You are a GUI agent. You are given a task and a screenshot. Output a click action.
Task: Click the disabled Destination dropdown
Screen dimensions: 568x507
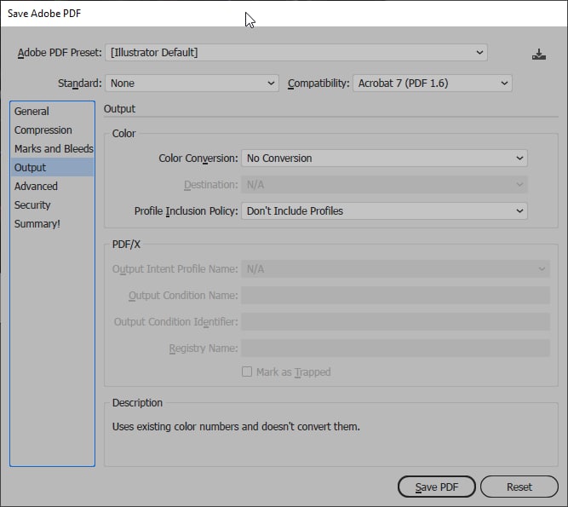pyautogui.click(x=384, y=185)
